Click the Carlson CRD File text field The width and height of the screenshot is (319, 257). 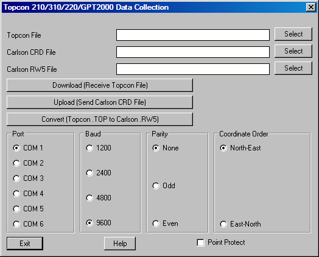(x=193, y=52)
